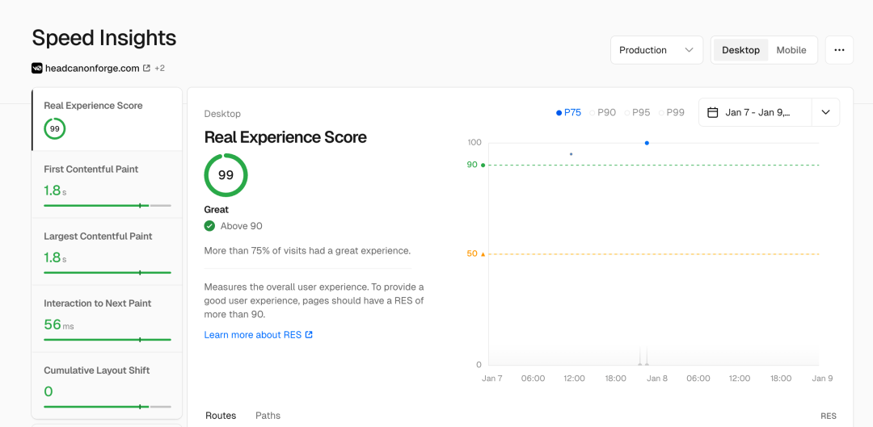Open the three-dot more options menu

click(x=839, y=50)
